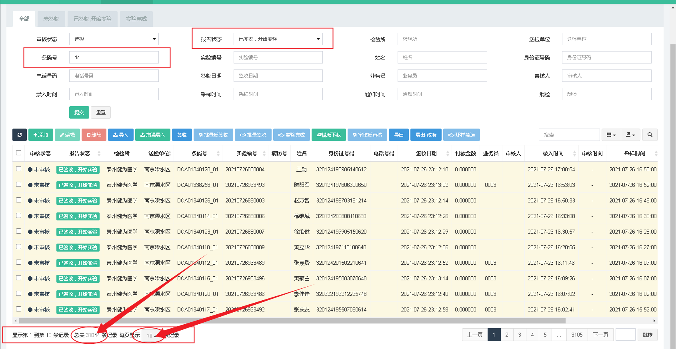Switch to the 实验完成 tab
The height and width of the screenshot is (349, 676).
click(x=136, y=19)
